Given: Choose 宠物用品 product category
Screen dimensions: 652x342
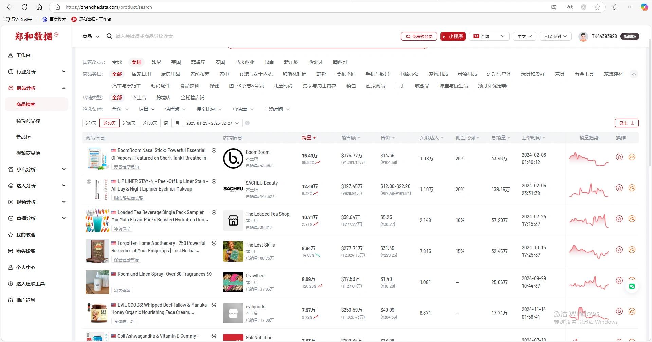Looking at the screenshot, I should point(438,74).
